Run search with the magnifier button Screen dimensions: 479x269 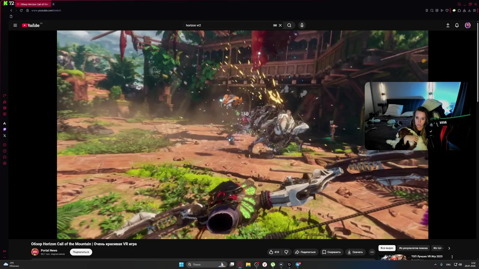point(289,25)
